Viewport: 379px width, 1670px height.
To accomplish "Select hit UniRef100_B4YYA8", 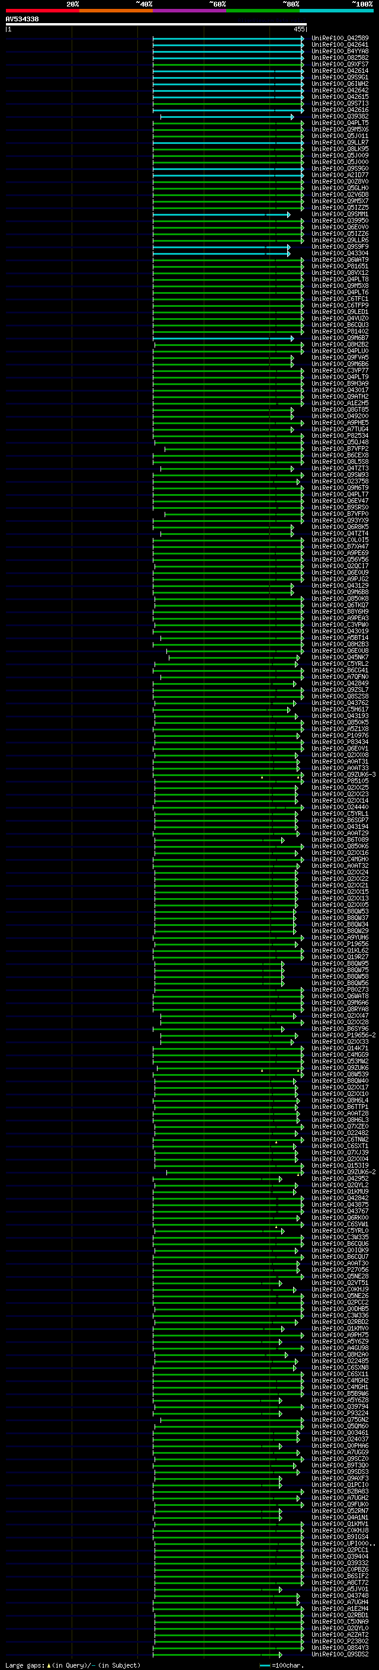I will 339,51.
